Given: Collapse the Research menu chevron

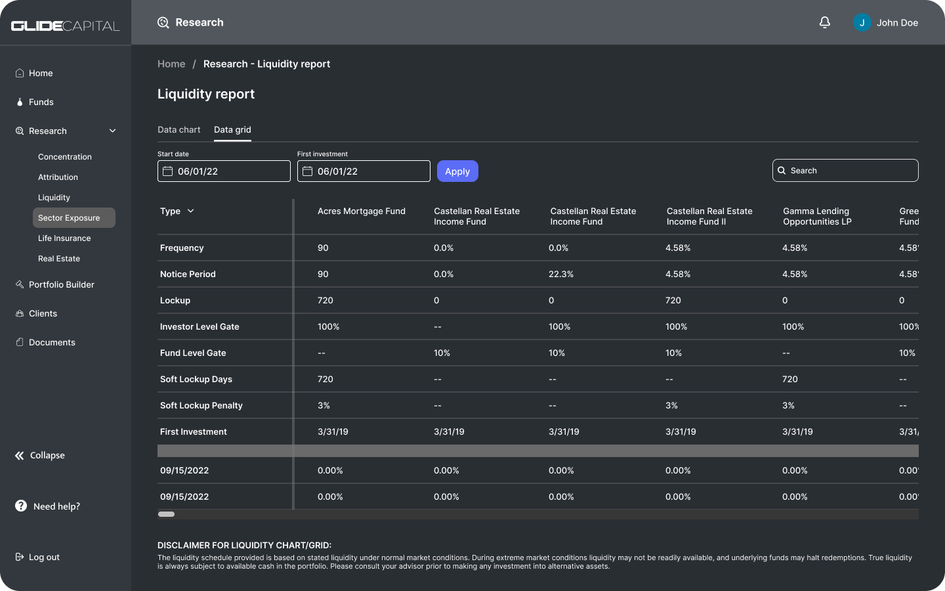Looking at the screenshot, I should (112, 131).
